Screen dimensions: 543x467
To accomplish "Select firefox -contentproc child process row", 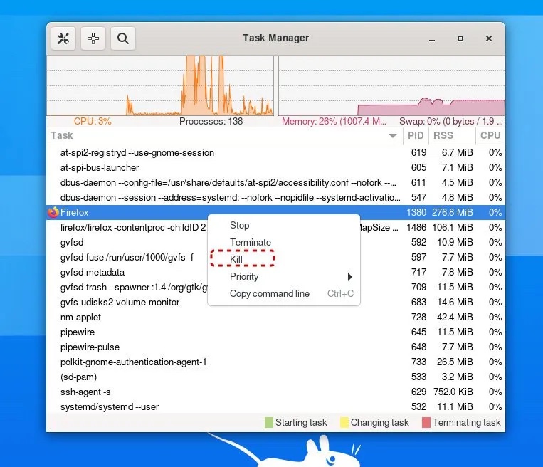I will coord(275,227).
